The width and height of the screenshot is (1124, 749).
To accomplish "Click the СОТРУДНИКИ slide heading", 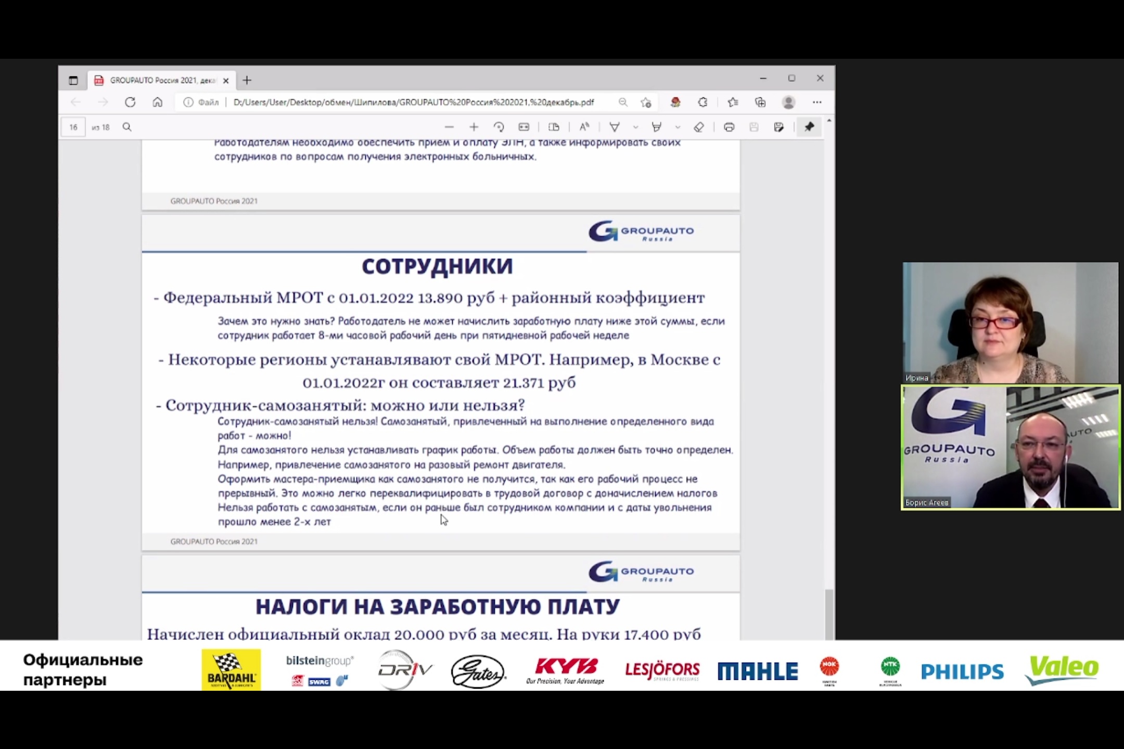I will [437, 266].
